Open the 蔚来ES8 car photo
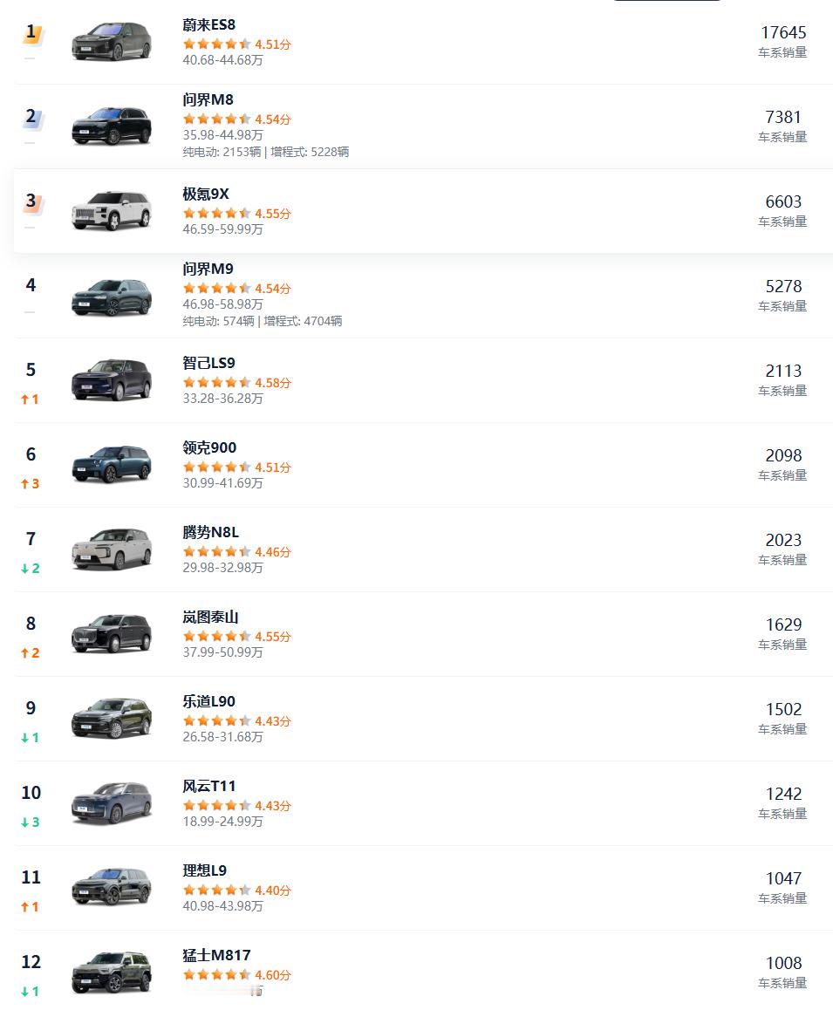833x1010 pixels. 112,42
